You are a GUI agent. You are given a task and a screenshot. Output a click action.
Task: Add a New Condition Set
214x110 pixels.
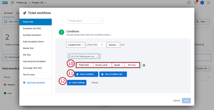point(113,74)
